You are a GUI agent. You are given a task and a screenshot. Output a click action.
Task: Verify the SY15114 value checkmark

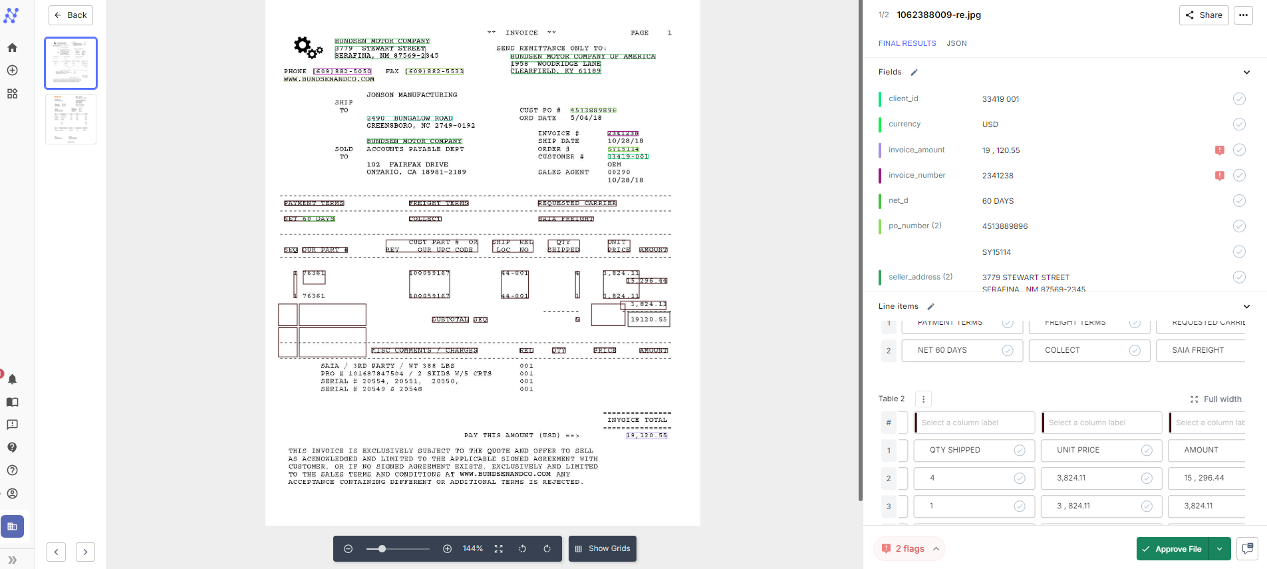[x=1239, y=252]
